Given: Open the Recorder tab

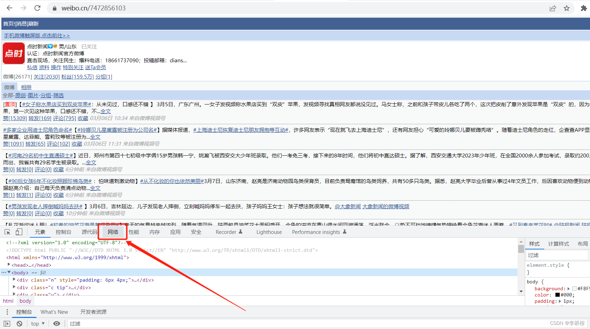Looking at the screenshot, I should 229,232.
